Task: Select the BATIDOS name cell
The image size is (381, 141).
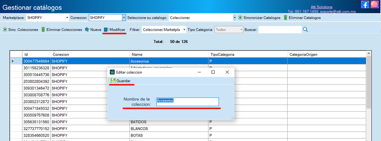Action: point(169,122)
